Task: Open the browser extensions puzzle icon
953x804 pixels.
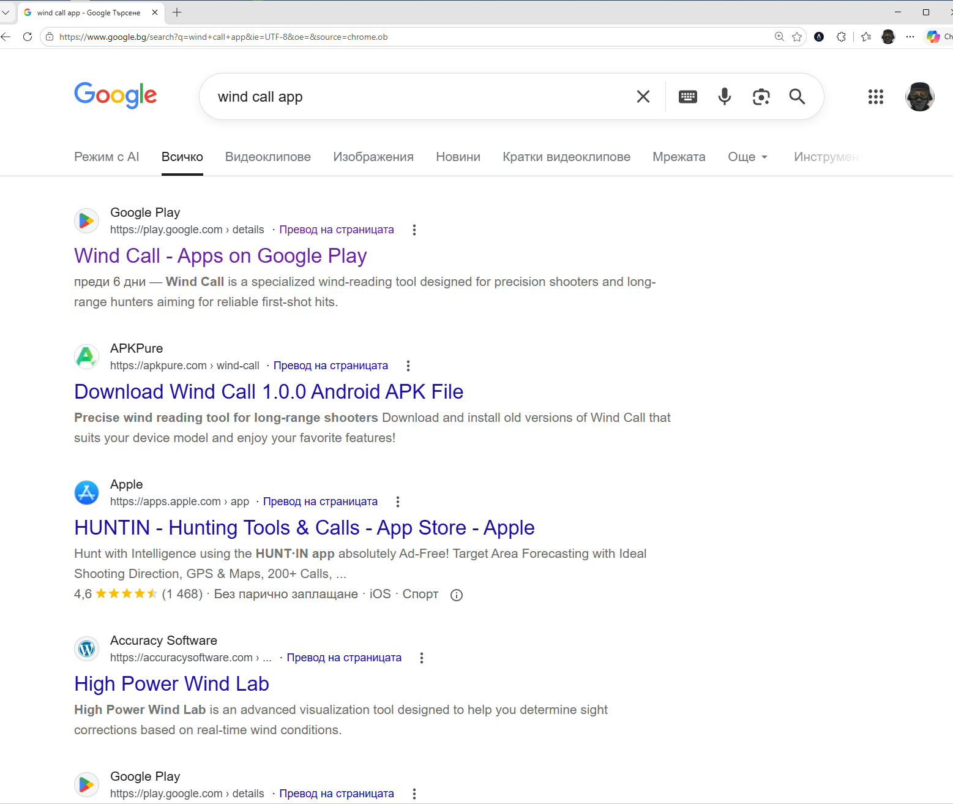Action: [842, 37]
